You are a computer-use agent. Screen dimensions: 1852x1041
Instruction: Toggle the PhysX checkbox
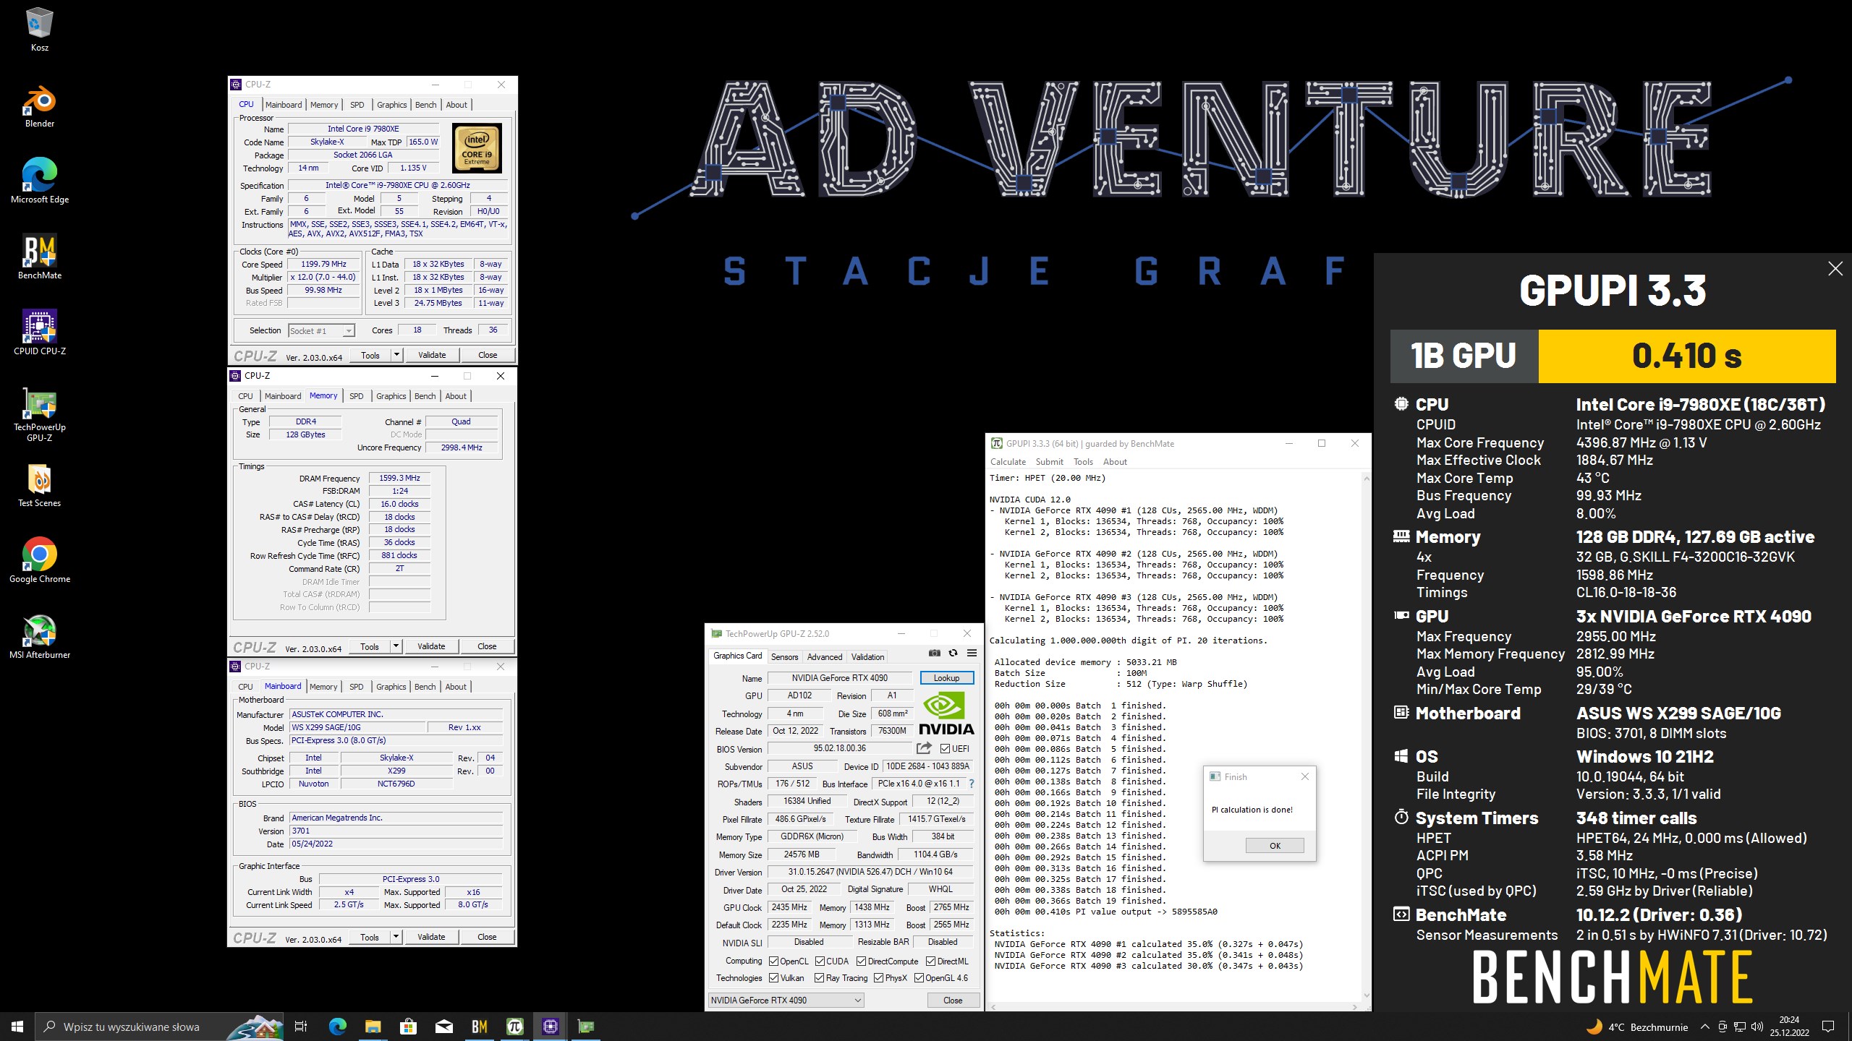[x=878, y=978]
